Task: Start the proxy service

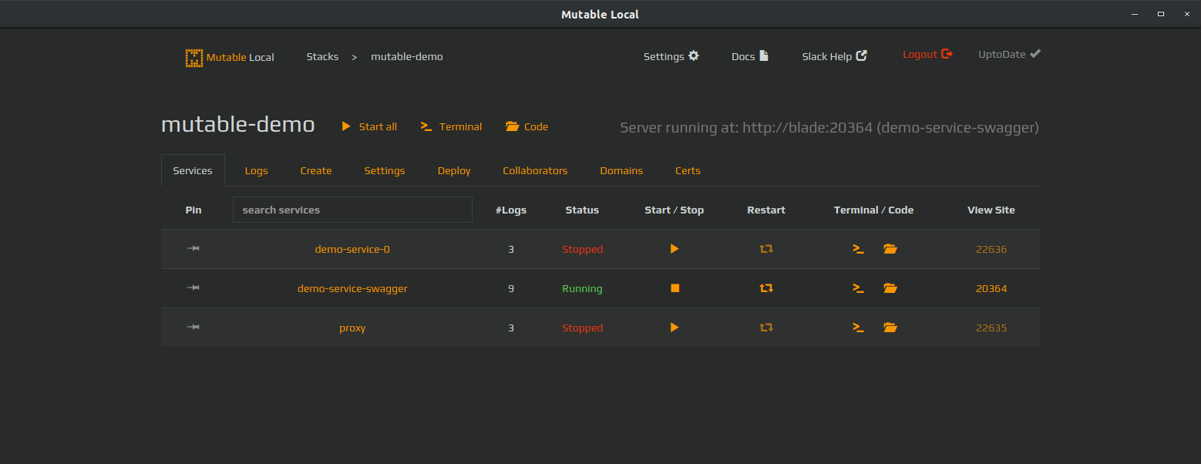Action: 675,328
